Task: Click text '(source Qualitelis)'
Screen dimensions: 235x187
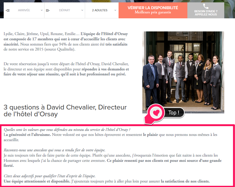Action: pos(60,49)
